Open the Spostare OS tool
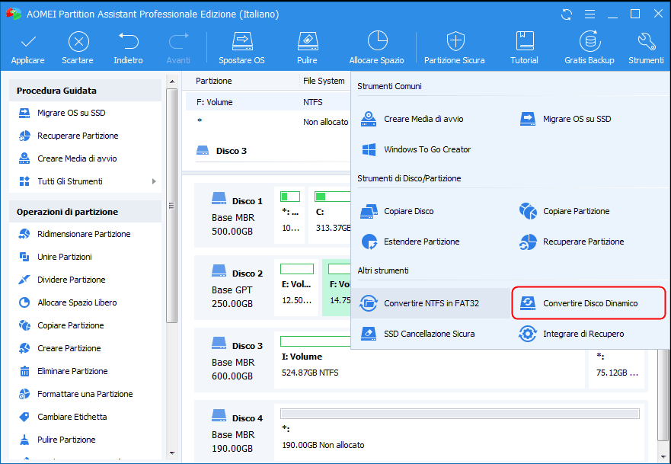This screenshot has height=464, width=671. point(241,47)
